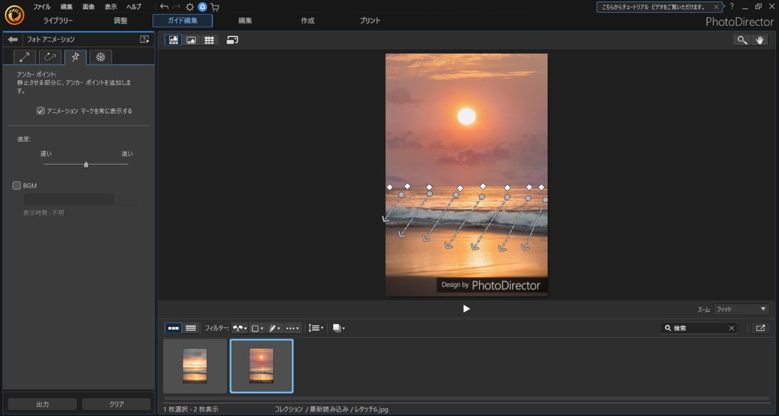The image size is (779, 416).
Task: Open the zoom level dropdown
Action: point(741,309)
